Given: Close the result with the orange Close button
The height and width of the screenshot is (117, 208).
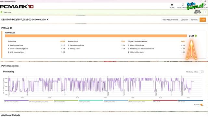Looking at the screenshot, I should (203, 19).
